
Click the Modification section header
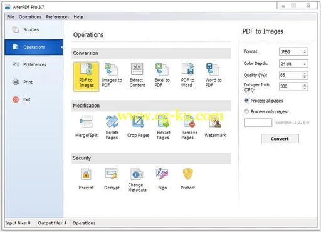click(x=151, y=106)
